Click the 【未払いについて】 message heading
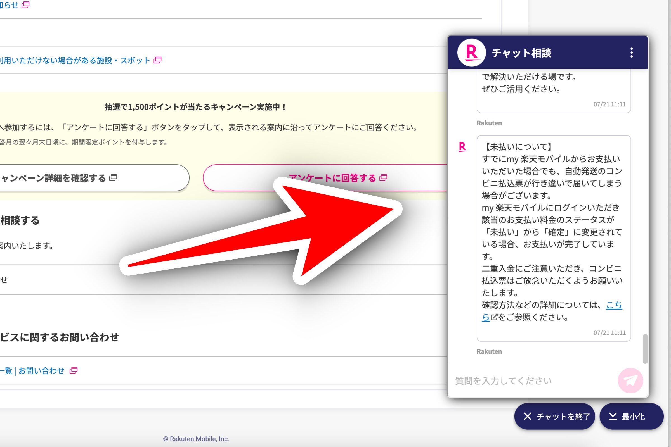Viewport: 671px width, 447px height. click(519, 146)
